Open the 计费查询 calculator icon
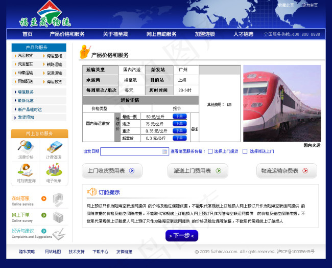This screenshot has width=332, height=268. pyautogui.click(x=54, y=147)
